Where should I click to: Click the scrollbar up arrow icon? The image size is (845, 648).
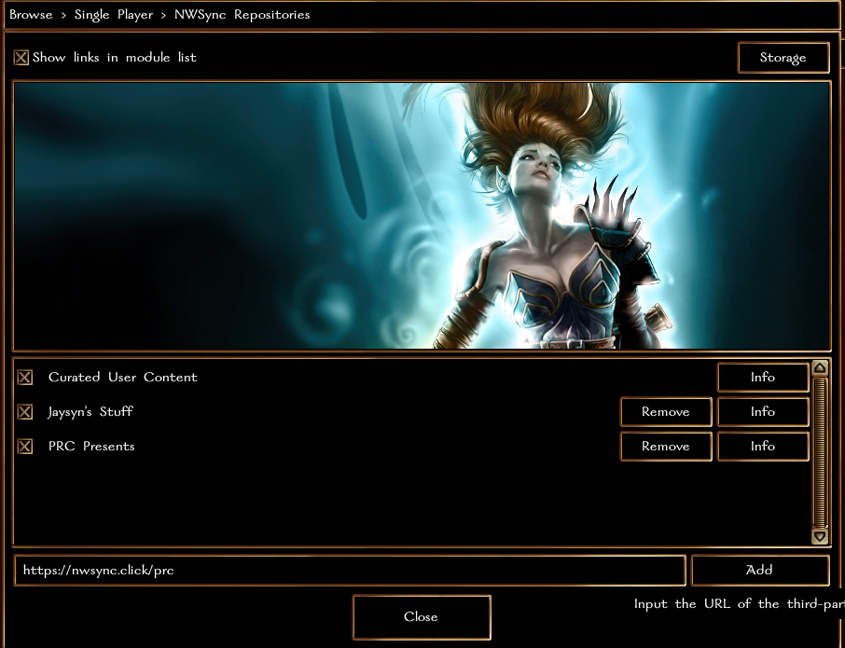820,368
